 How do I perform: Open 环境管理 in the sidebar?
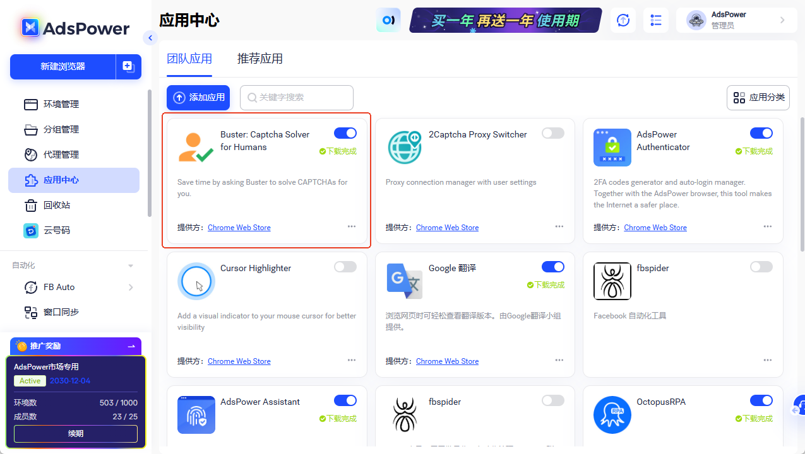pos(60,104)
